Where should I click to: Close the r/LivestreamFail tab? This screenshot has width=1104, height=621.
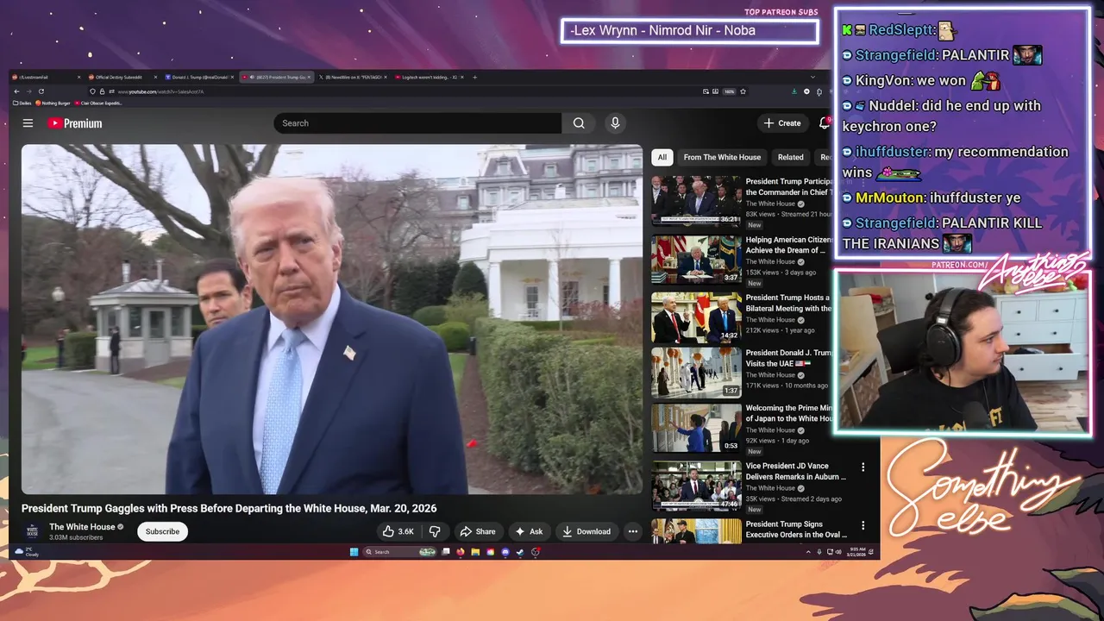[78, 77]
